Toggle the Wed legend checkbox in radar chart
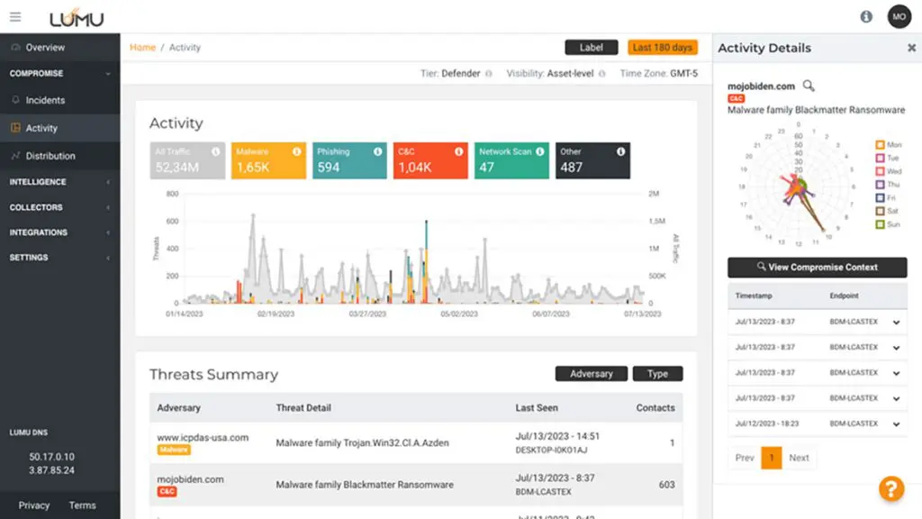 pyautogui.click(x=880, y=171)
